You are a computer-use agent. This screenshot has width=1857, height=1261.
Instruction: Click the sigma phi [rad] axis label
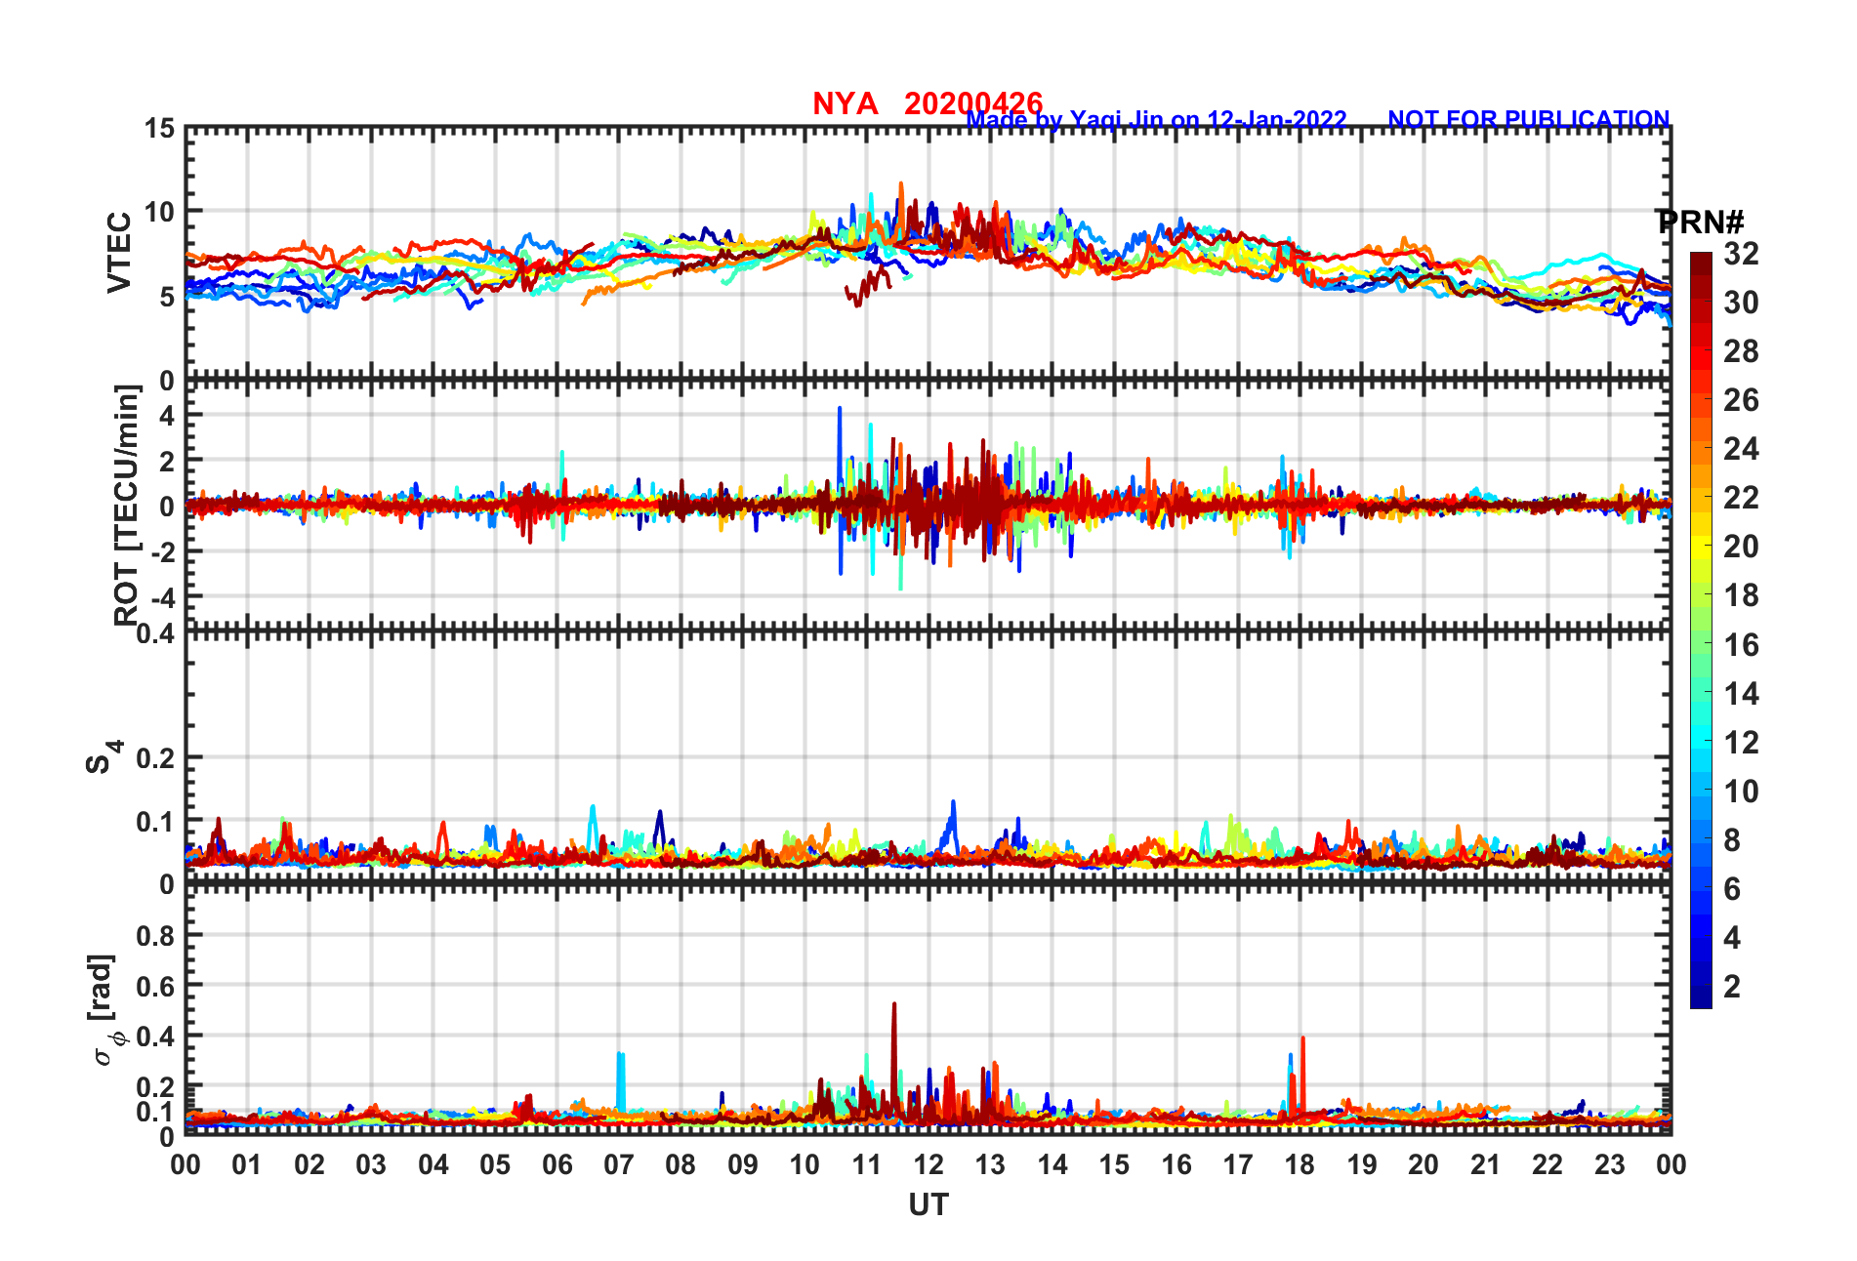click(x=103, y=1010)
